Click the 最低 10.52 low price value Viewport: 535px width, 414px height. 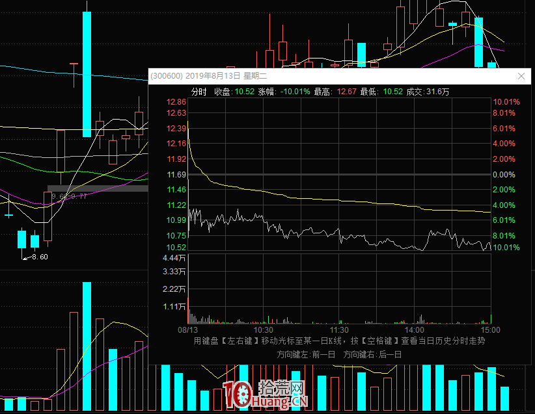tap(392, 92)
